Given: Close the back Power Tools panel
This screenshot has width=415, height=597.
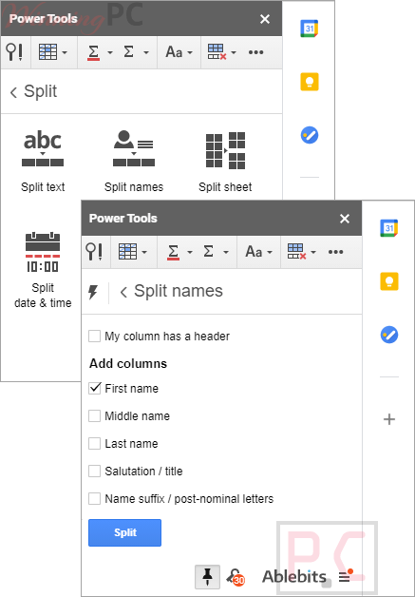Looking at the screenshot, I should pyautogui.click(x=265, y=19).
